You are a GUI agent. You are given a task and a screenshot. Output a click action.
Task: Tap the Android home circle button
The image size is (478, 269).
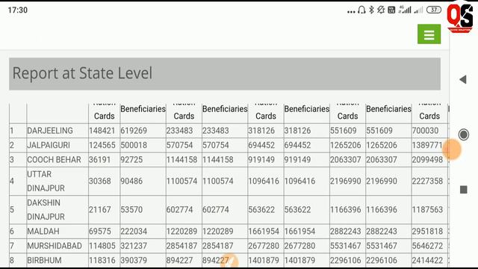tap(464, 134)
